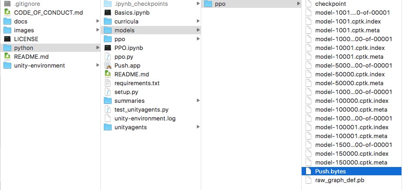This screenshot has height=190, width=403.
Task: Click the arrow beside the models folder
Action: (198, 30)
